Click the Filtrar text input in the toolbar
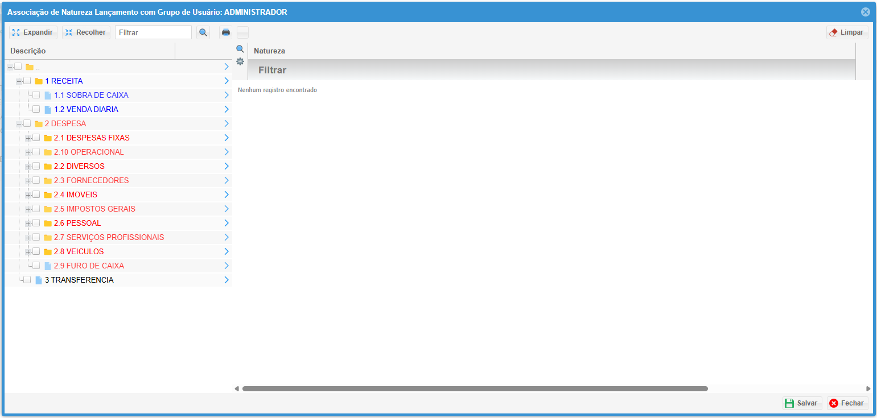This screenshot has height=418, width=877. [153, 32]
